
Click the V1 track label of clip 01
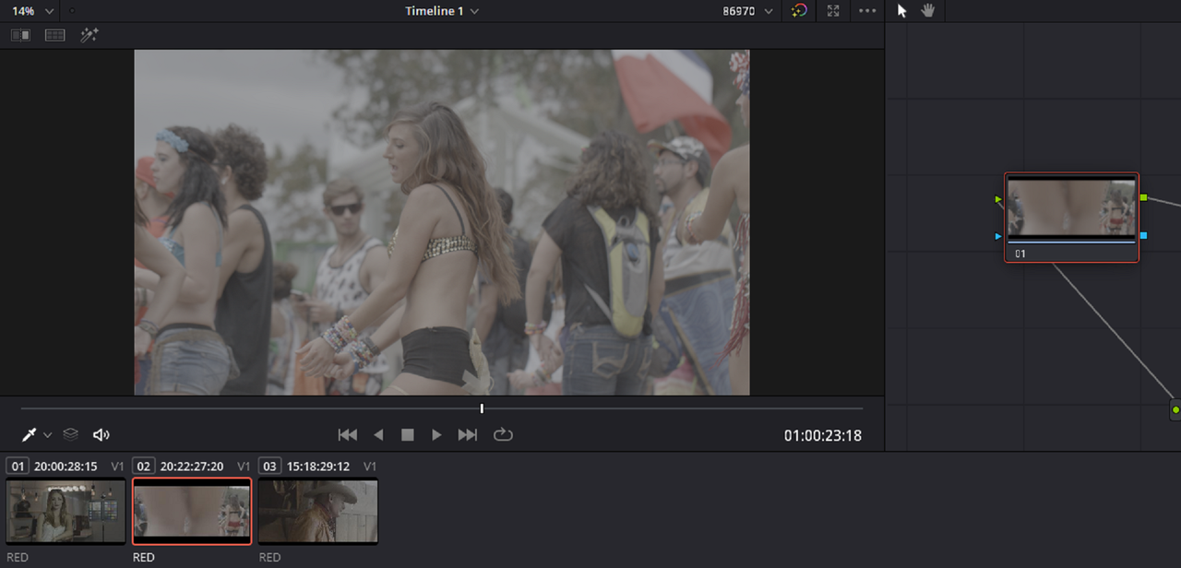(x=117, y=467)
